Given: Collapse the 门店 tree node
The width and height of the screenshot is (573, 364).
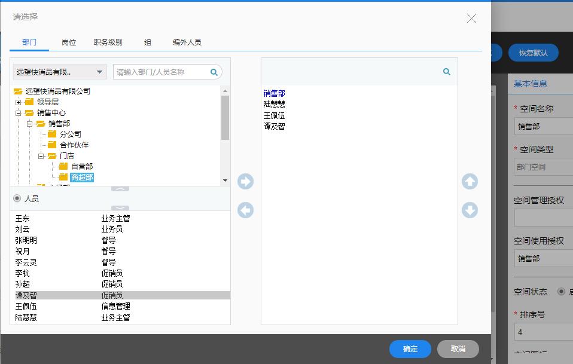Looking at the screenshot, I should [41, 156].
